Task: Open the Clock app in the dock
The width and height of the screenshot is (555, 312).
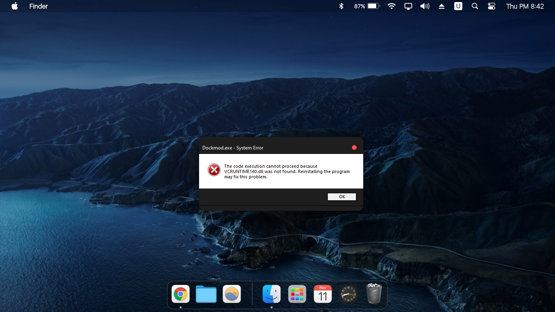Action: tap(348, 294)
